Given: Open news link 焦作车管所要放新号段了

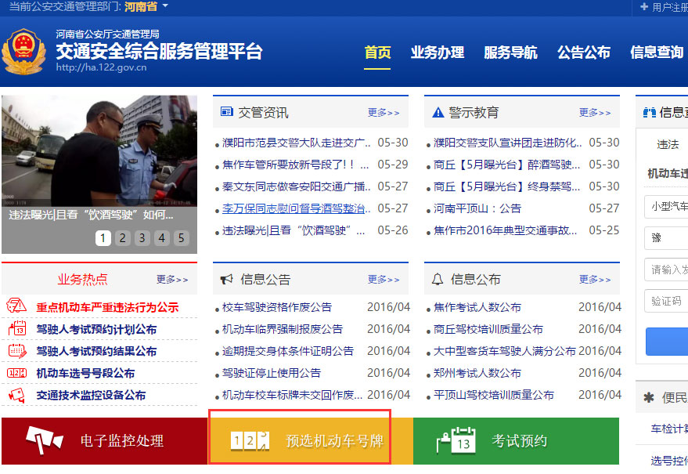Looking at the screenshot, I should pos(296,165).
